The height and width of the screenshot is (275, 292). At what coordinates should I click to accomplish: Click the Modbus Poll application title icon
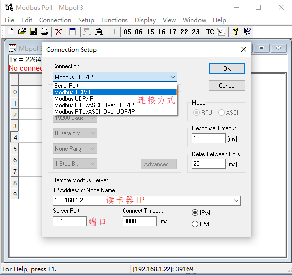tap(9, 7)
